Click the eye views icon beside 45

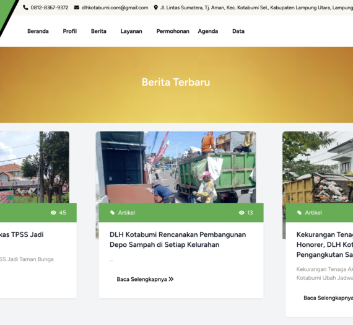[x=53, y=213]
